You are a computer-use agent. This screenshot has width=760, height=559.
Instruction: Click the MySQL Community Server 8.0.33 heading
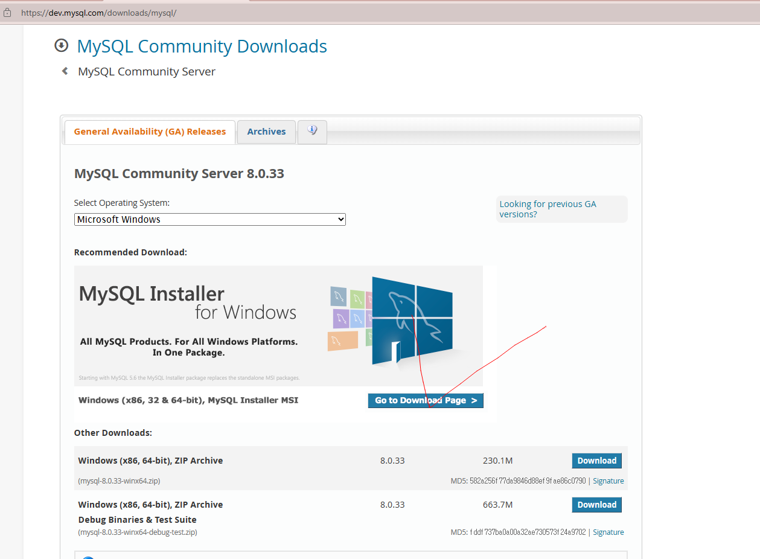[x=179, y=174]
